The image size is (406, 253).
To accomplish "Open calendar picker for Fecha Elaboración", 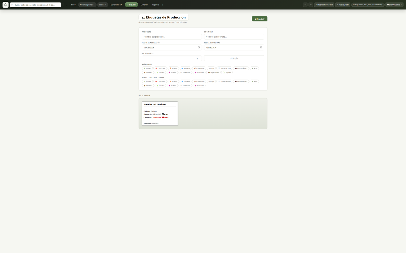I will [199, 47].
